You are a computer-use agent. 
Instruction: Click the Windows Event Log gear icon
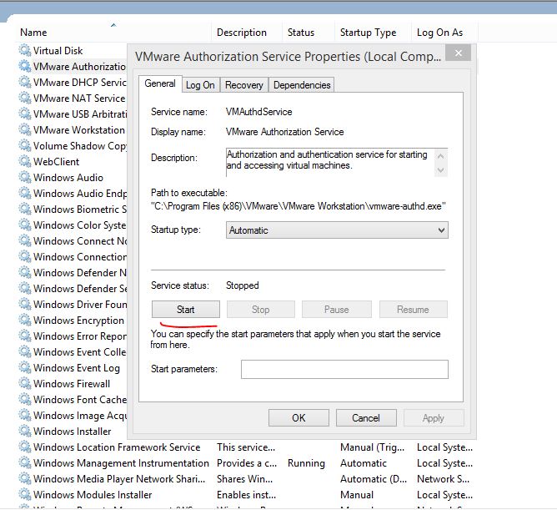tap(25, 367)
